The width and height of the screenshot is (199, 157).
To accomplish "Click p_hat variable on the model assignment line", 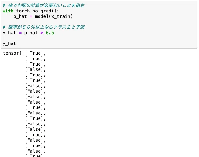I will [20, 17].
